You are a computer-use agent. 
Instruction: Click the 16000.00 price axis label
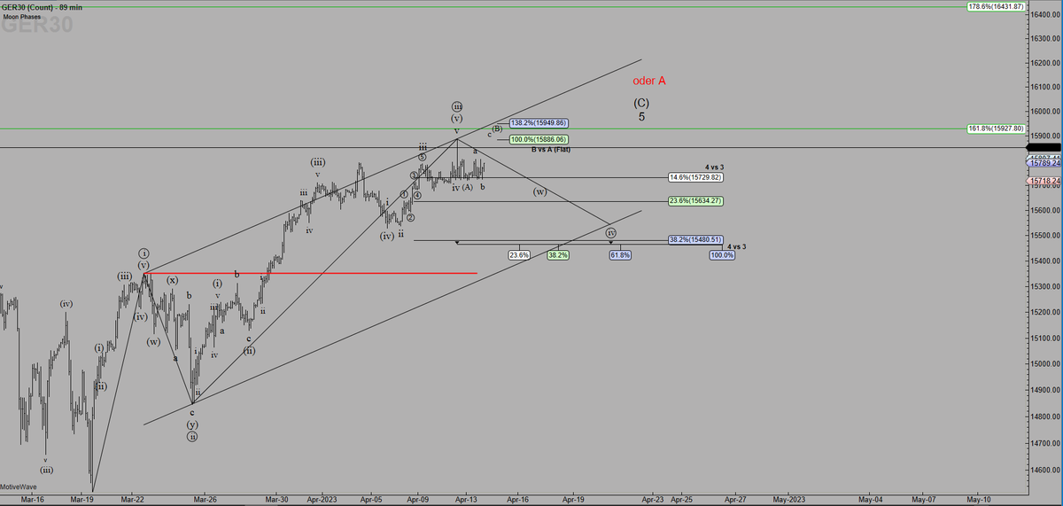[x=1044, y=112]
